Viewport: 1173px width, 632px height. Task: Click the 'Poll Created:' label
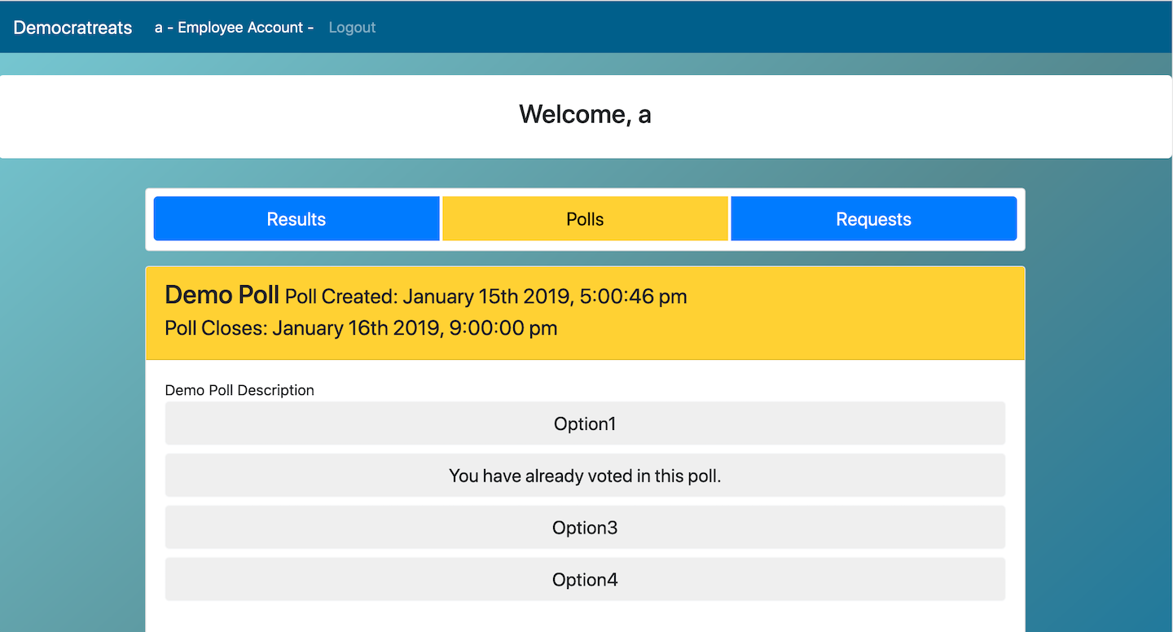(x=341, y=297)
